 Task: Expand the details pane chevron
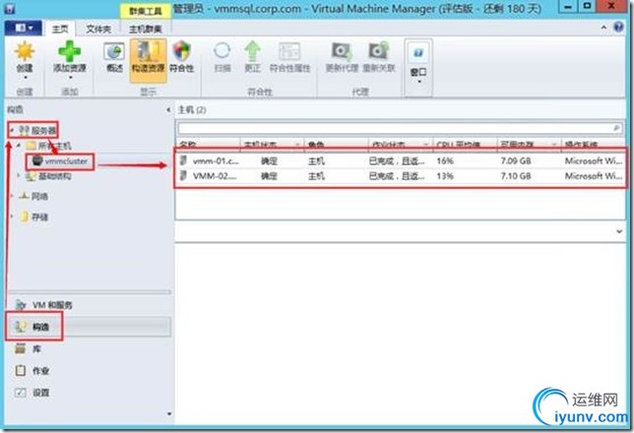pos(619,231)
